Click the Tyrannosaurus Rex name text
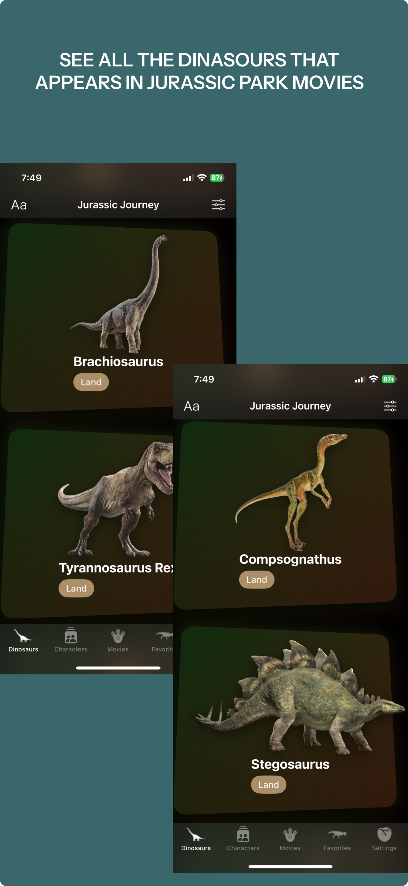408x886 pixels. 116,568
